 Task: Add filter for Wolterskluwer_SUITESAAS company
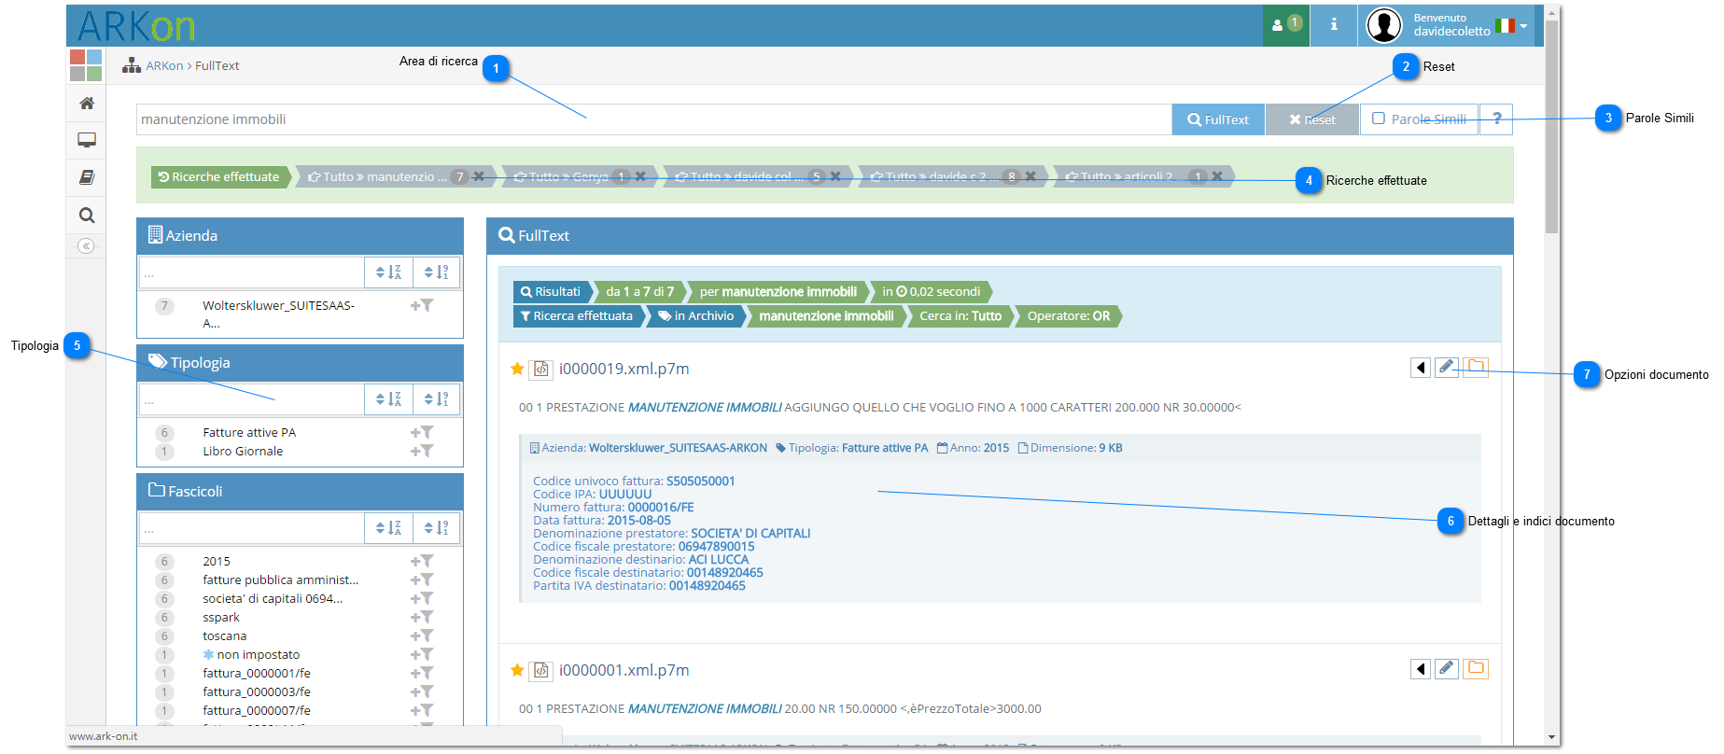click(x=422, y=305)
